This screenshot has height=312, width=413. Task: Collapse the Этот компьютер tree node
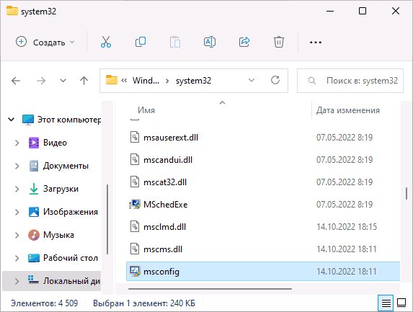(12, 120)
